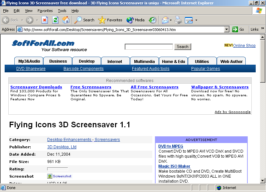The height and width of the screenshot is (192, 266).
Task: Open the History clock icon
Action: [153, 20]
